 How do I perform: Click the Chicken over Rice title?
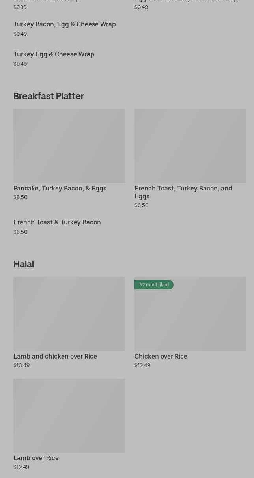(161, 356)
